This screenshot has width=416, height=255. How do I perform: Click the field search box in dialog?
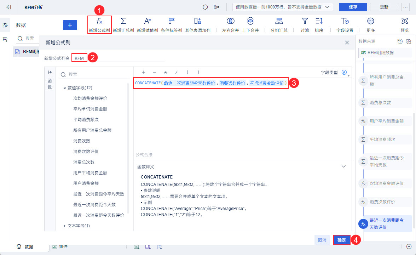[94, 74]
